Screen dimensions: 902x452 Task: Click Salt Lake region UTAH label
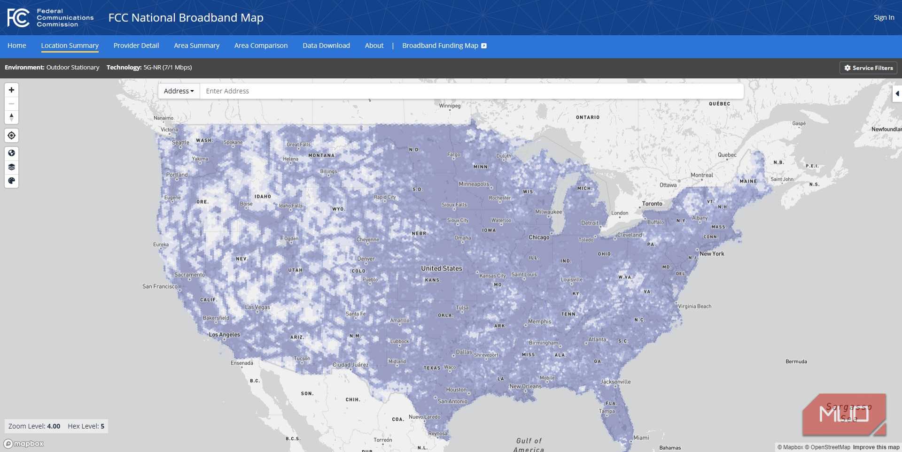click(295, 270)
